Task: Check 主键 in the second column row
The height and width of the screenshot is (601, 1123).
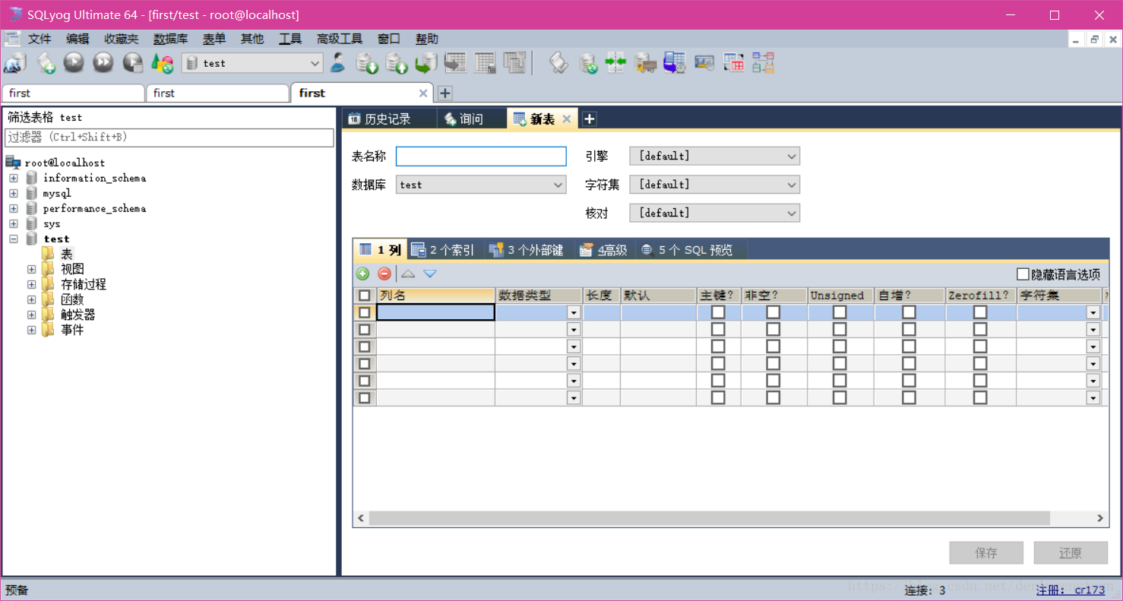Action: pos(718,329)
